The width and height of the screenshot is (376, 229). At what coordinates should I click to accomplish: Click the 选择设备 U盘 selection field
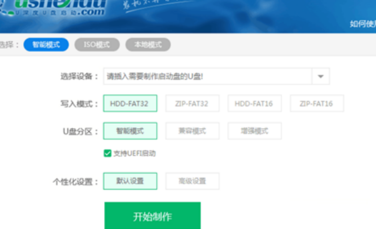coord(207,76)
